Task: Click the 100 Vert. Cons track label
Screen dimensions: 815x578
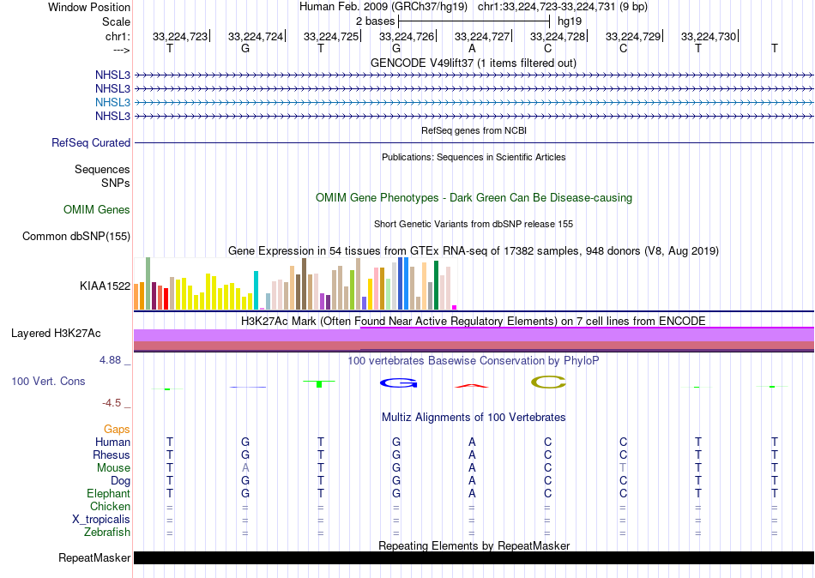Action: [x=48, y=381]
